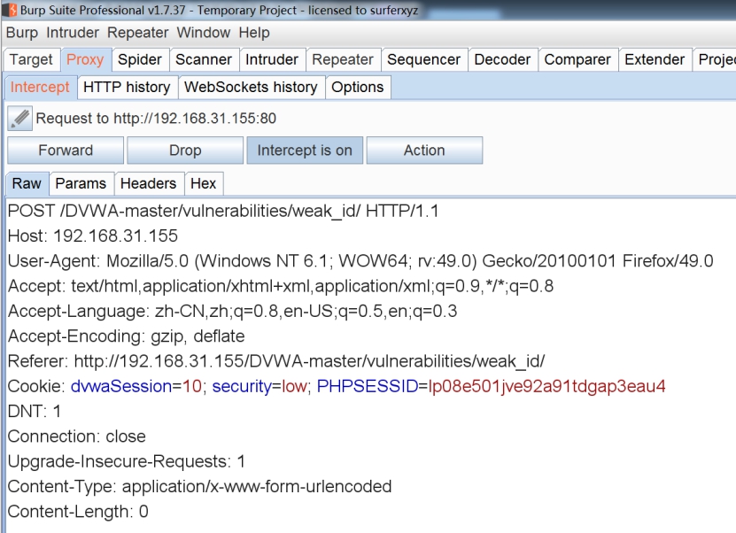Open the proxy Options sub-tab
Viewport: 736px width, 533px height.
[358, 88]
